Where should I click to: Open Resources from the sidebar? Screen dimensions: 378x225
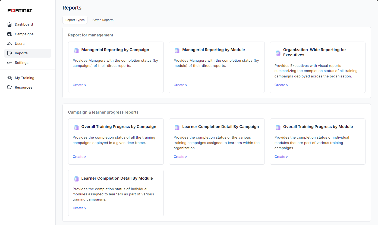click(28, 87)
